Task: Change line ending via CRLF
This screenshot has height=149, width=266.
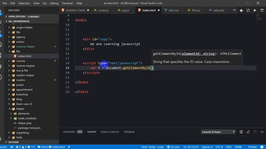Action: pos(229,147)
